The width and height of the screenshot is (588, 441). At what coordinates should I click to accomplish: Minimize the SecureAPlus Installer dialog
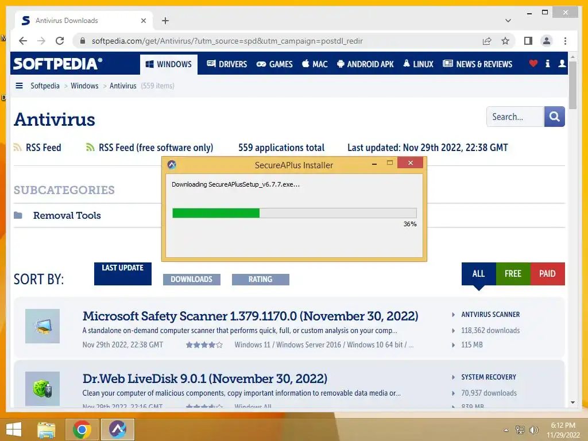374,164
